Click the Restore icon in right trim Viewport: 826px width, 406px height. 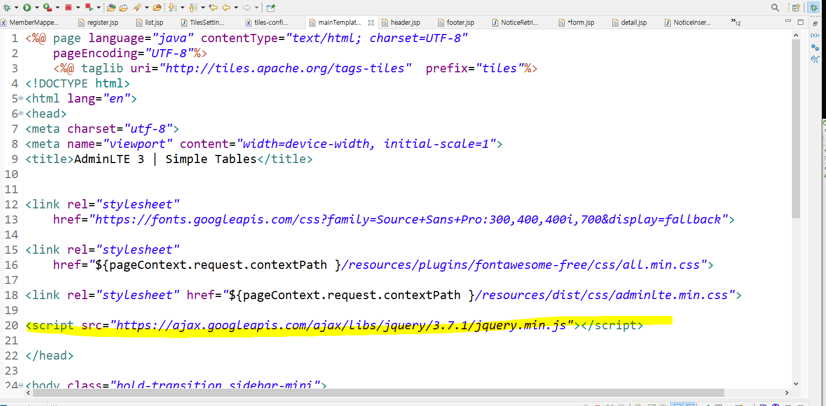tap(815, 23)
